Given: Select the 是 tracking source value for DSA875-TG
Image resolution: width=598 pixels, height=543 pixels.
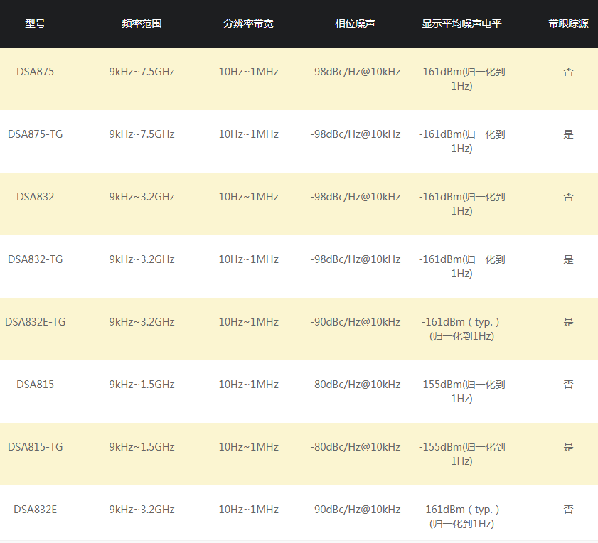Looking at the screenshot, I should [568, 134].
